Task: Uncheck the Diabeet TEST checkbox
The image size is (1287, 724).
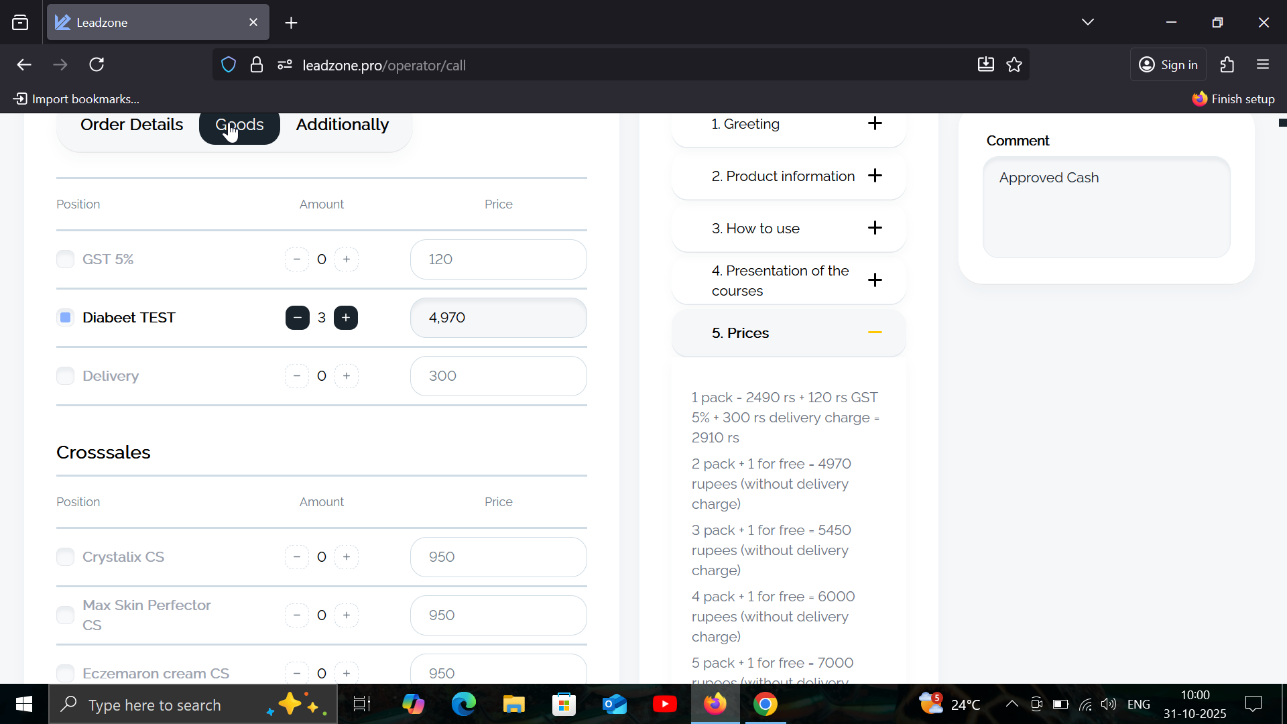Action: tap(65, 318)
